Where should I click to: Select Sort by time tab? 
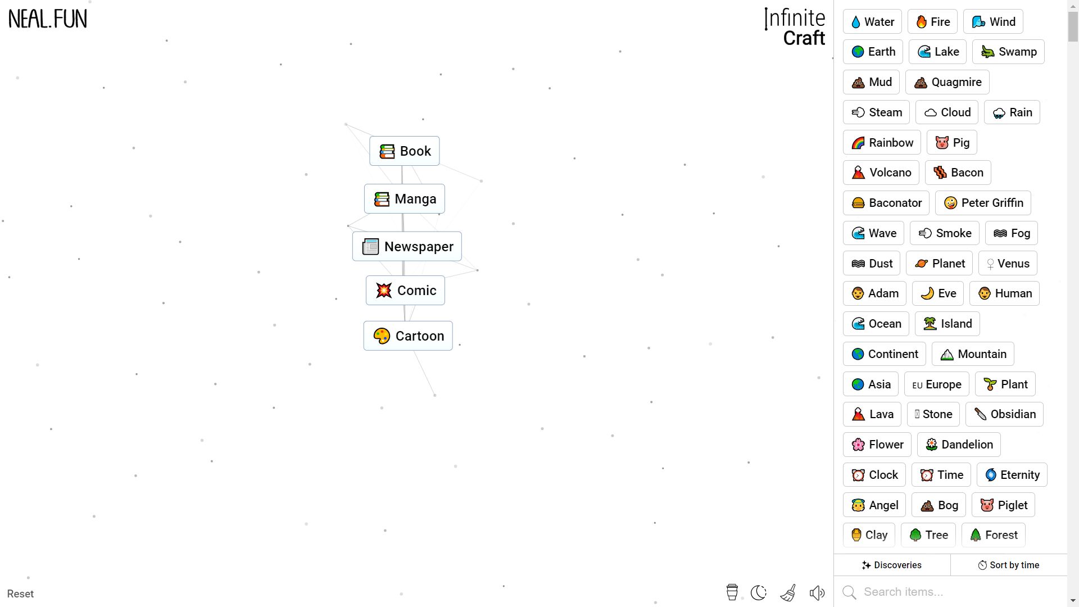1009,565
